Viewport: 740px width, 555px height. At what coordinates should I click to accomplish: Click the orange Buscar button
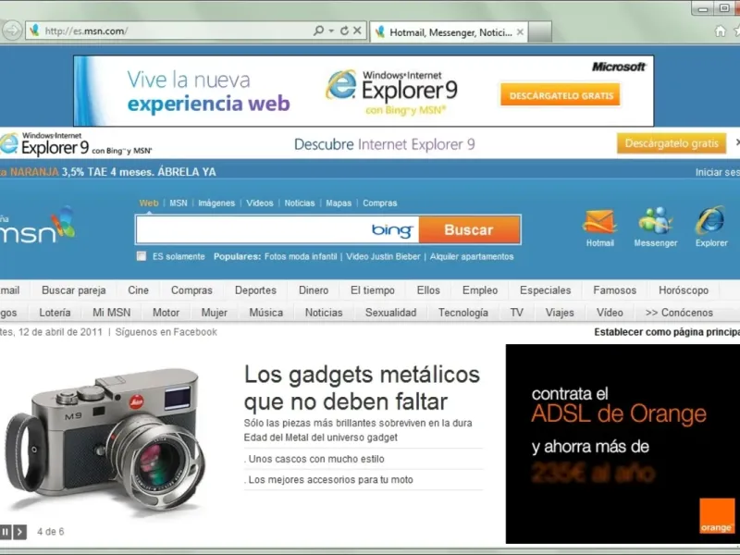(469, 229)
